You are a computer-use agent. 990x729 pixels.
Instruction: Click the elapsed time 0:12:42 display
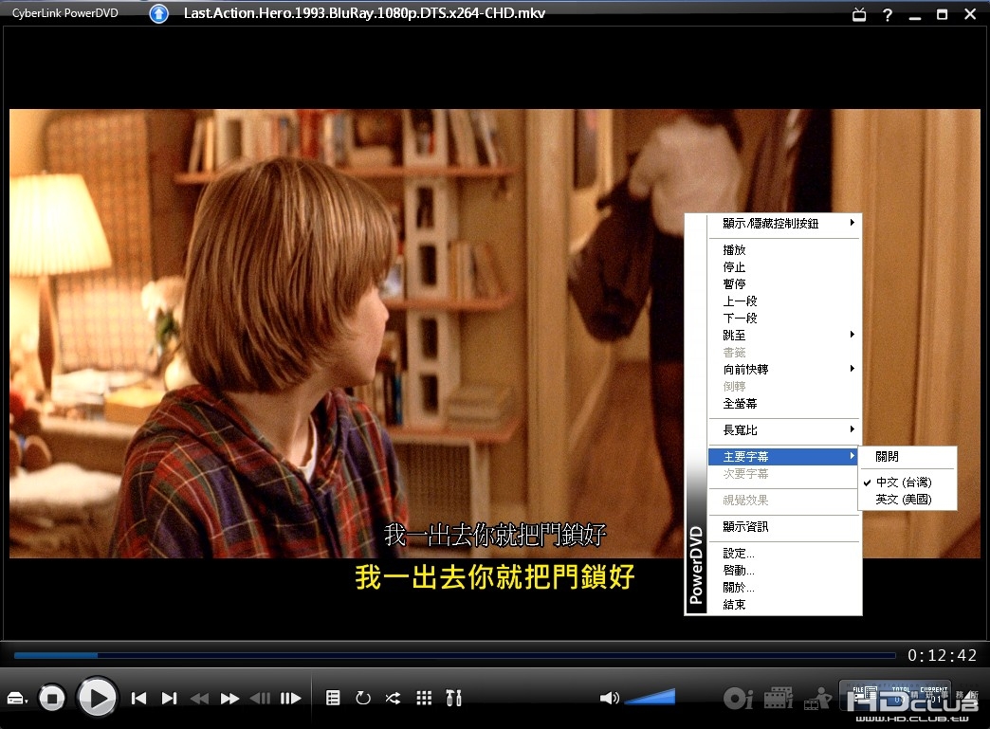(942, 655)
